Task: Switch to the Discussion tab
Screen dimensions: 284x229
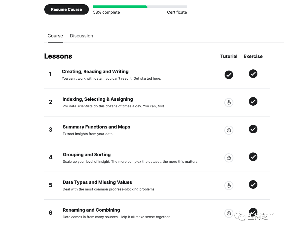Action: pyautogui.click(x=81, y=36)
